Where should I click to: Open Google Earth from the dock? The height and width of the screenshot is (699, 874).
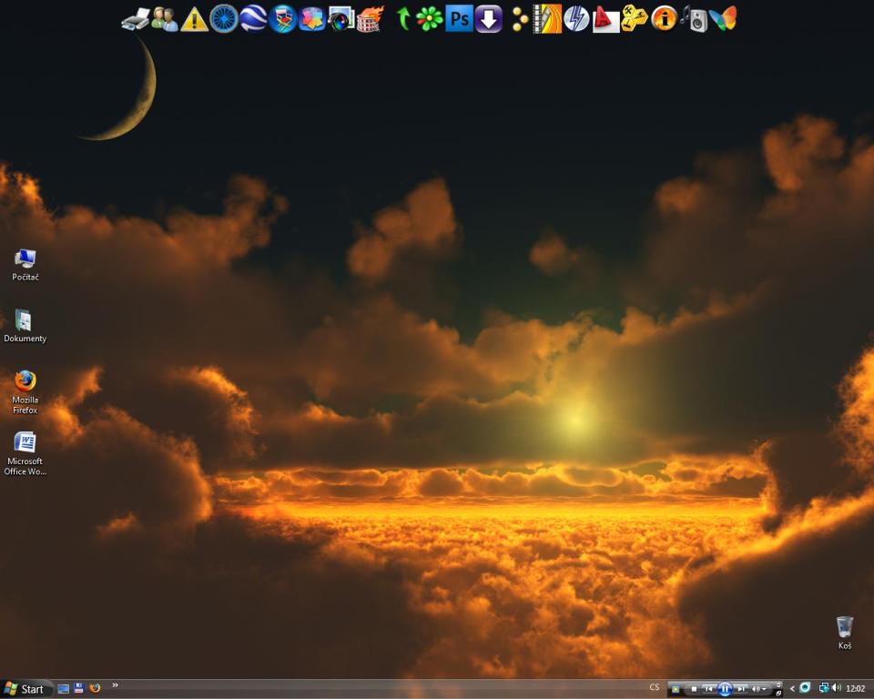253,18
